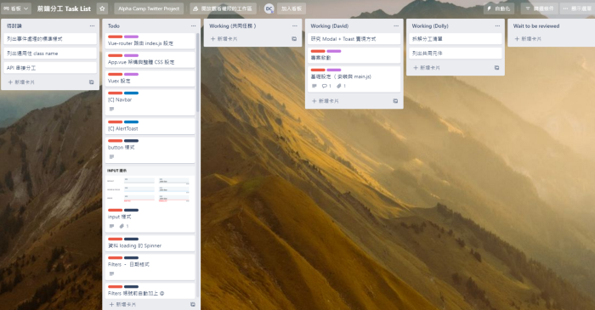The height and width of the screenshot is (310, 595).
Task: Click dark navy label on button 樣式 card
Action: click(x=131, y=141)
